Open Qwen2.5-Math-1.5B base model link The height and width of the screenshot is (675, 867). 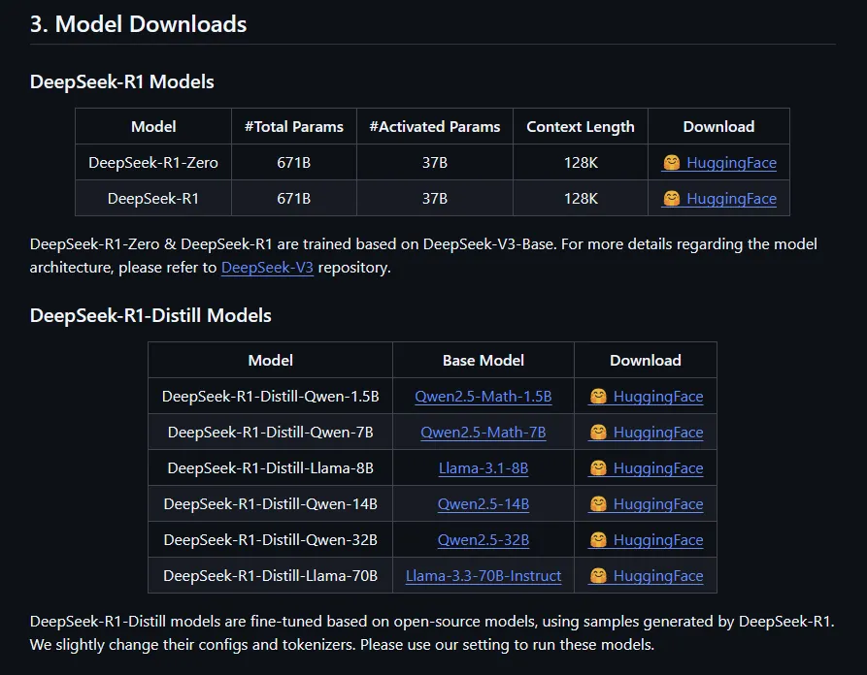[x=484, y=396]
